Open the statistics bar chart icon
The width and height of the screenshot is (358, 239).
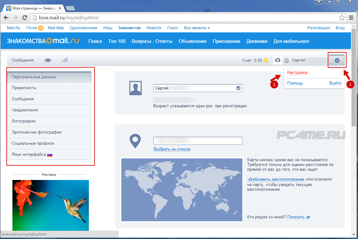point(65,60)
